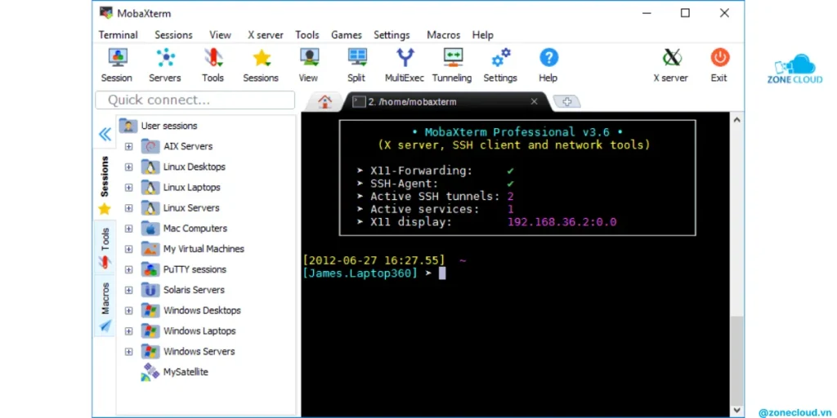Click the Windows Desktops folder icon
Image resolution: width=837 pixels, height=418 pixels.
[150, 310]
